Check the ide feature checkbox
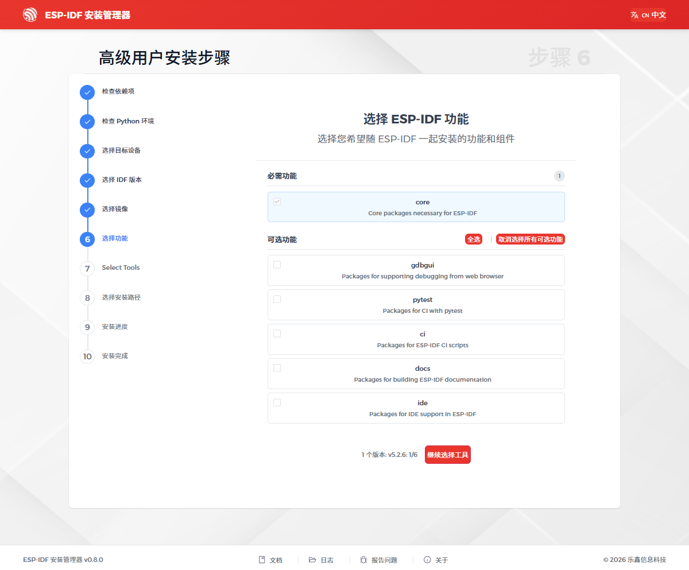Image resolution: width=689 pixels, height=570 pixels. click(277, 402)
